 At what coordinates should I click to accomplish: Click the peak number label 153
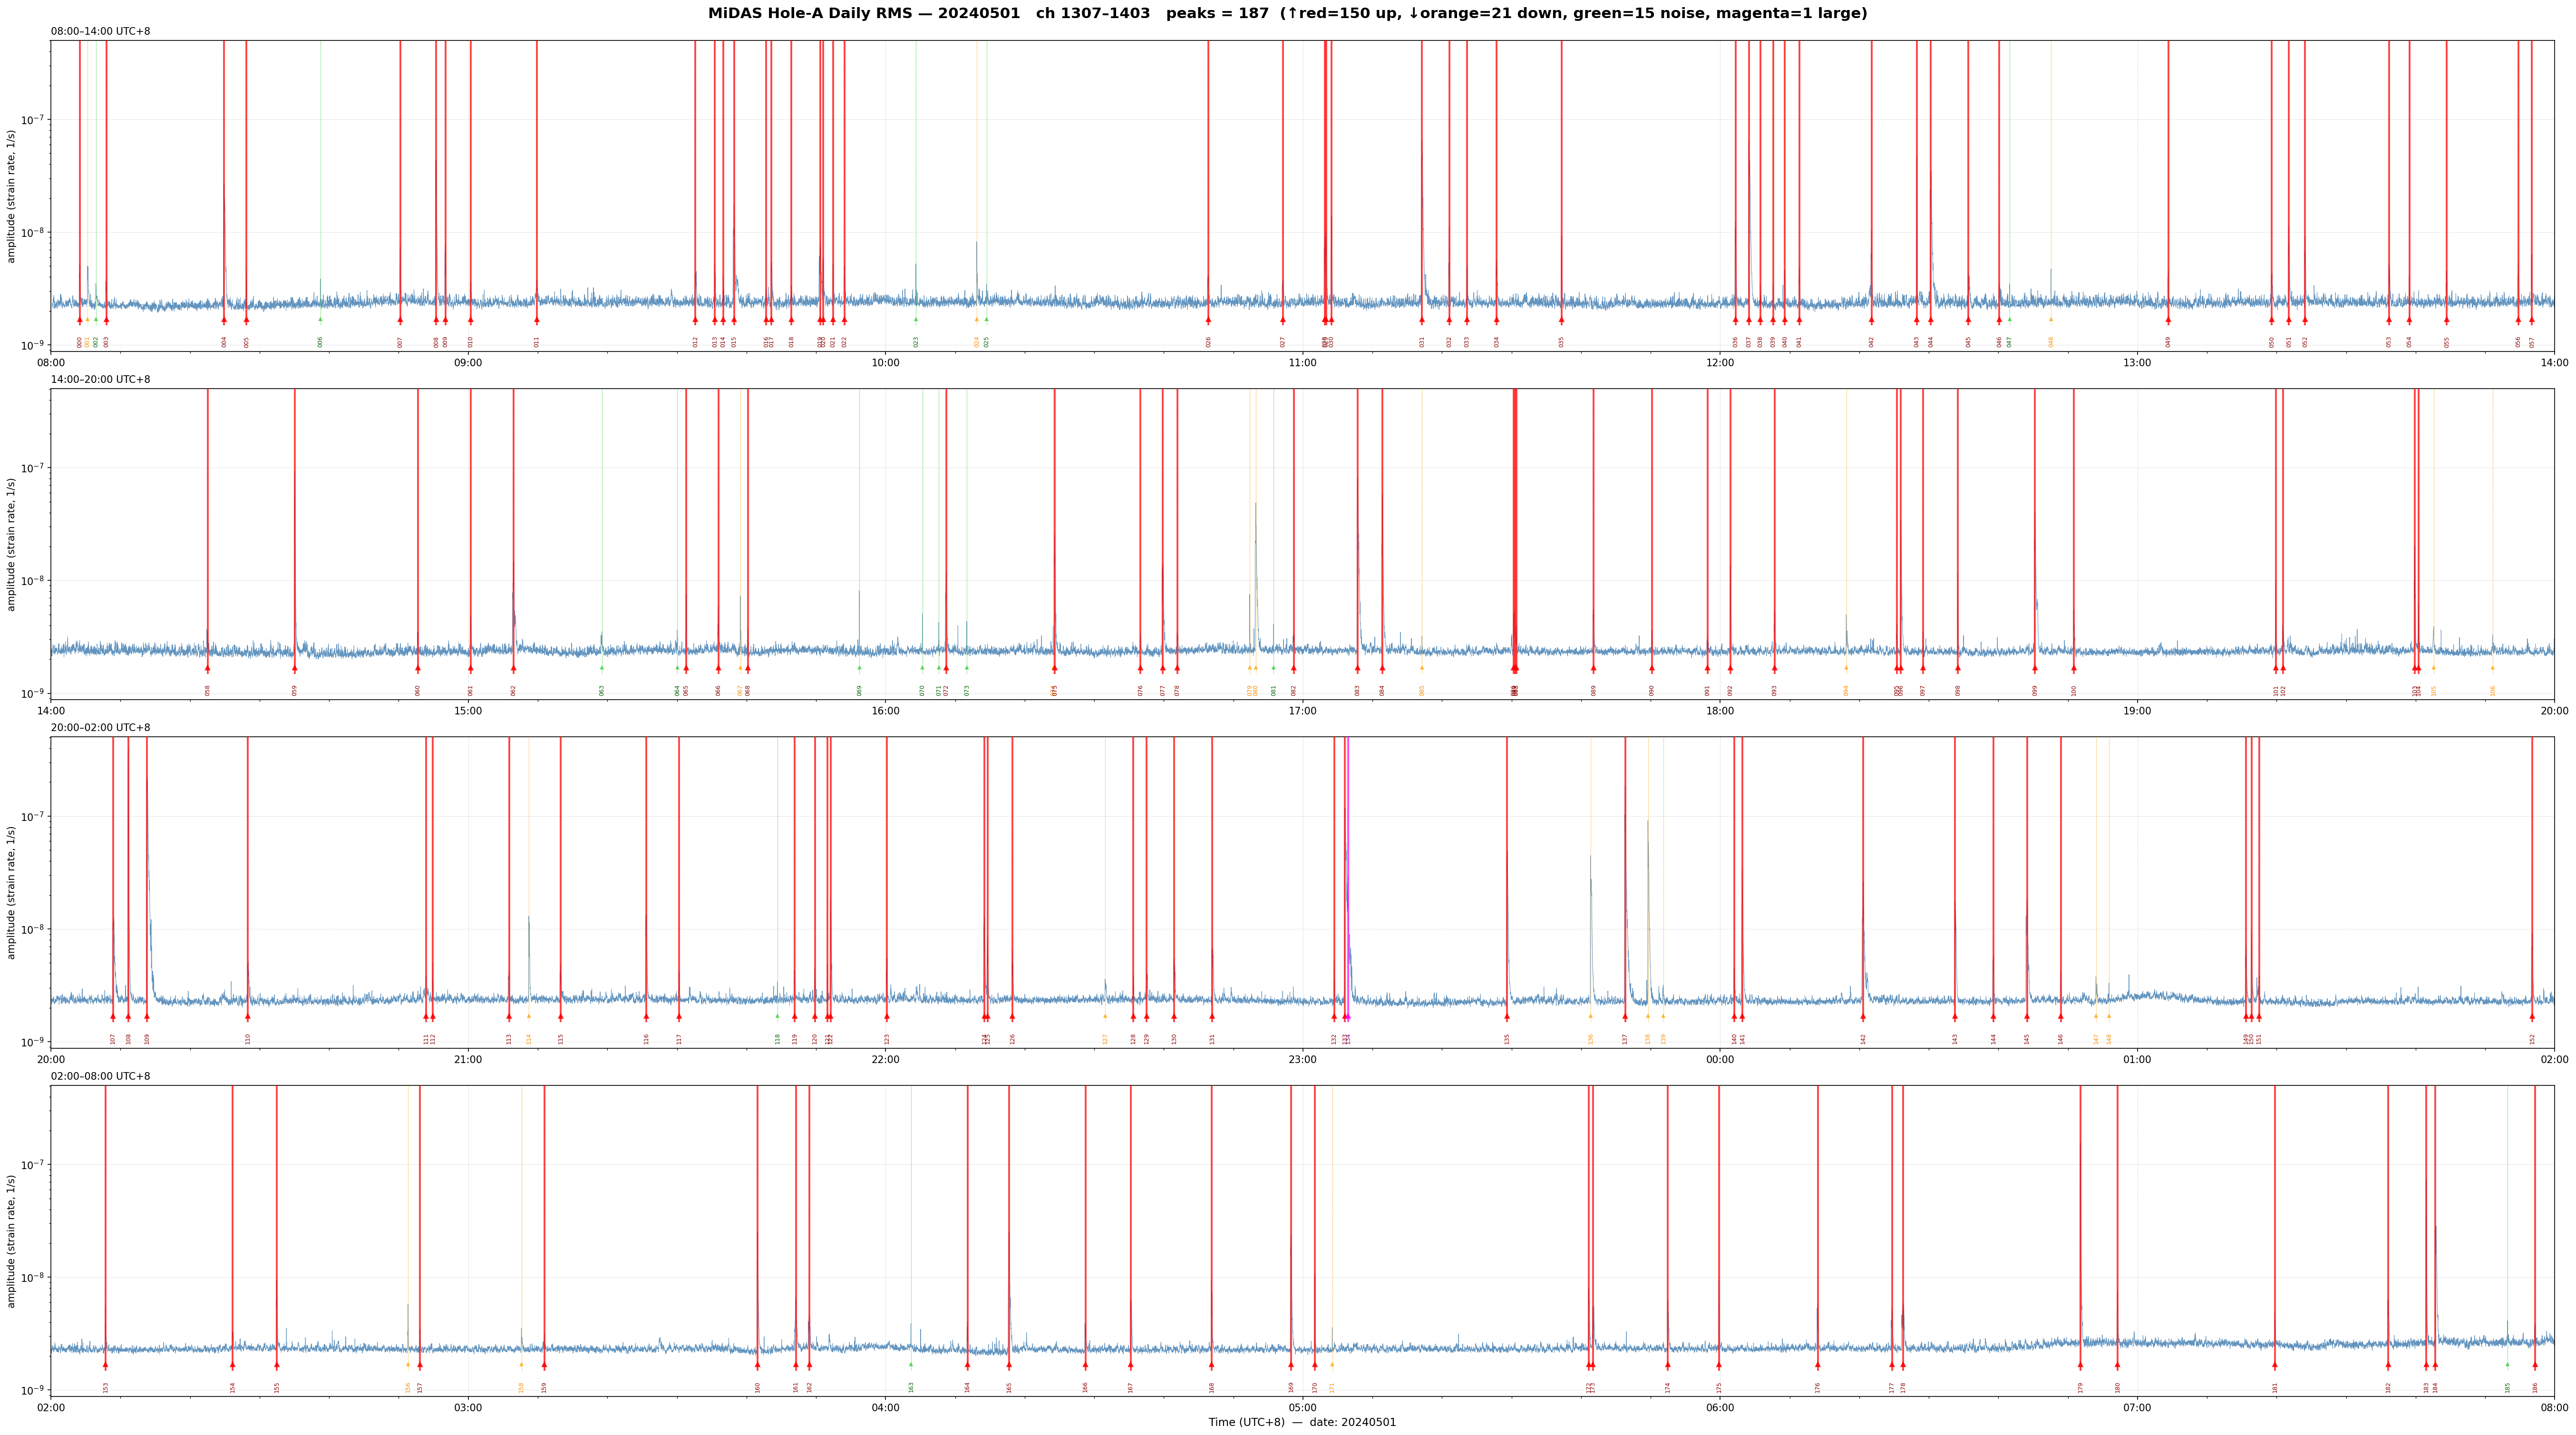pos(105,1387)
